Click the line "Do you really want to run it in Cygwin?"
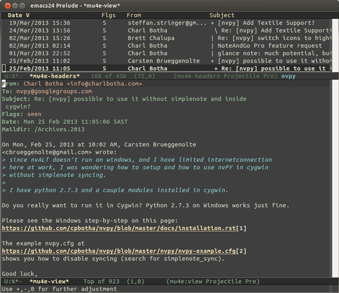The image size is (339, 293). [x=72, y=205]
